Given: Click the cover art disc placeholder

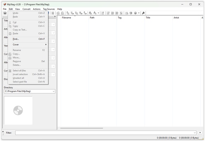Looking at the screenshot, I should coord(18,110).
